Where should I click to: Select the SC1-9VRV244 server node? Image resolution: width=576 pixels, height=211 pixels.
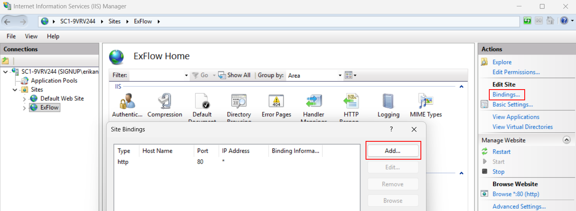[x=60, y=72]
